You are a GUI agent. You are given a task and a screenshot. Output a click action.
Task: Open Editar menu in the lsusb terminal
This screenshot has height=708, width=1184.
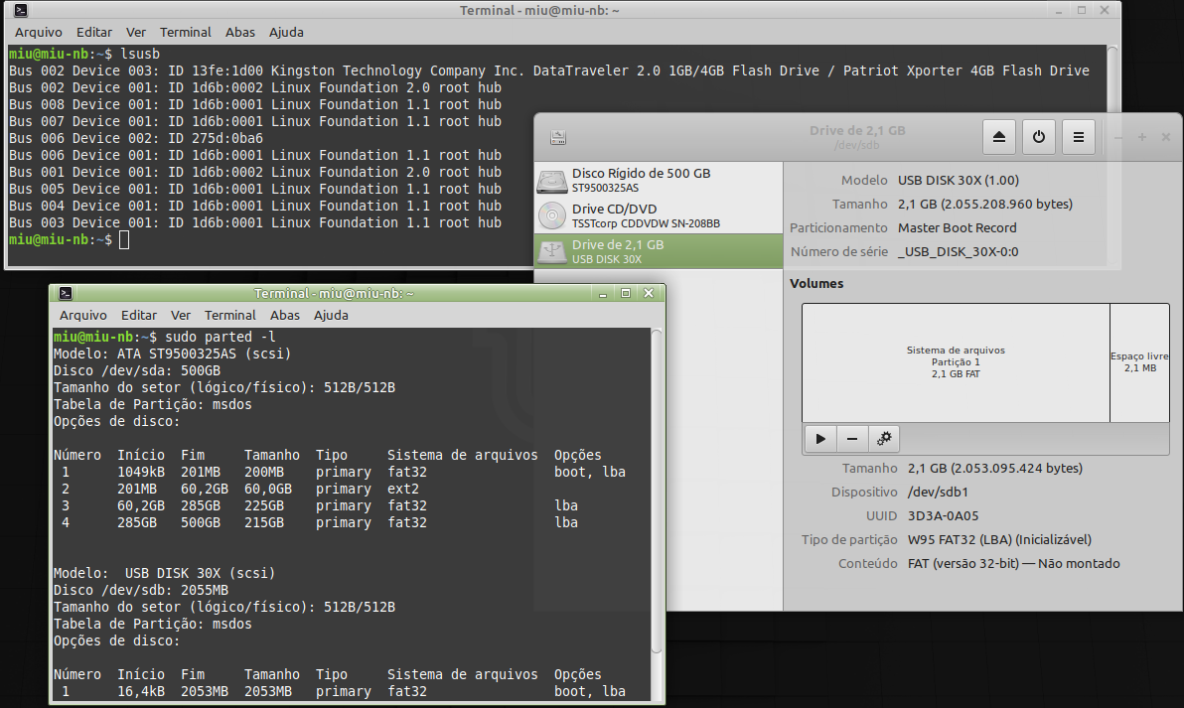coord(94,33)
